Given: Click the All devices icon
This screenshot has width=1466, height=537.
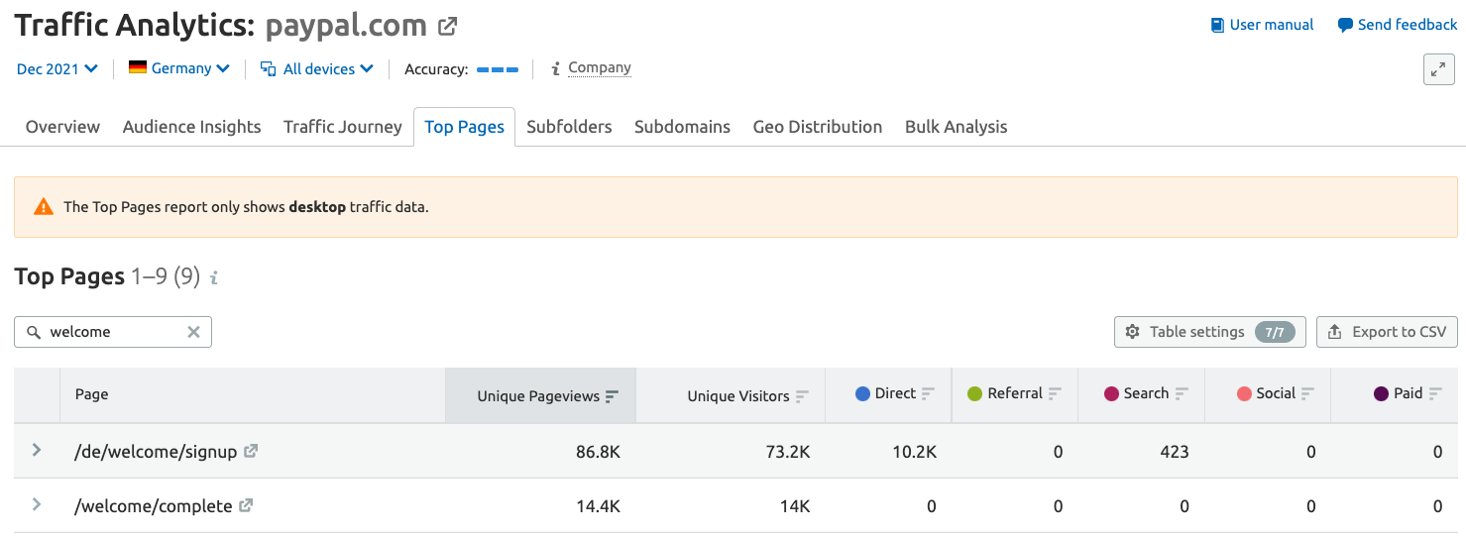Looking at the screenshot, I should 268,68.
